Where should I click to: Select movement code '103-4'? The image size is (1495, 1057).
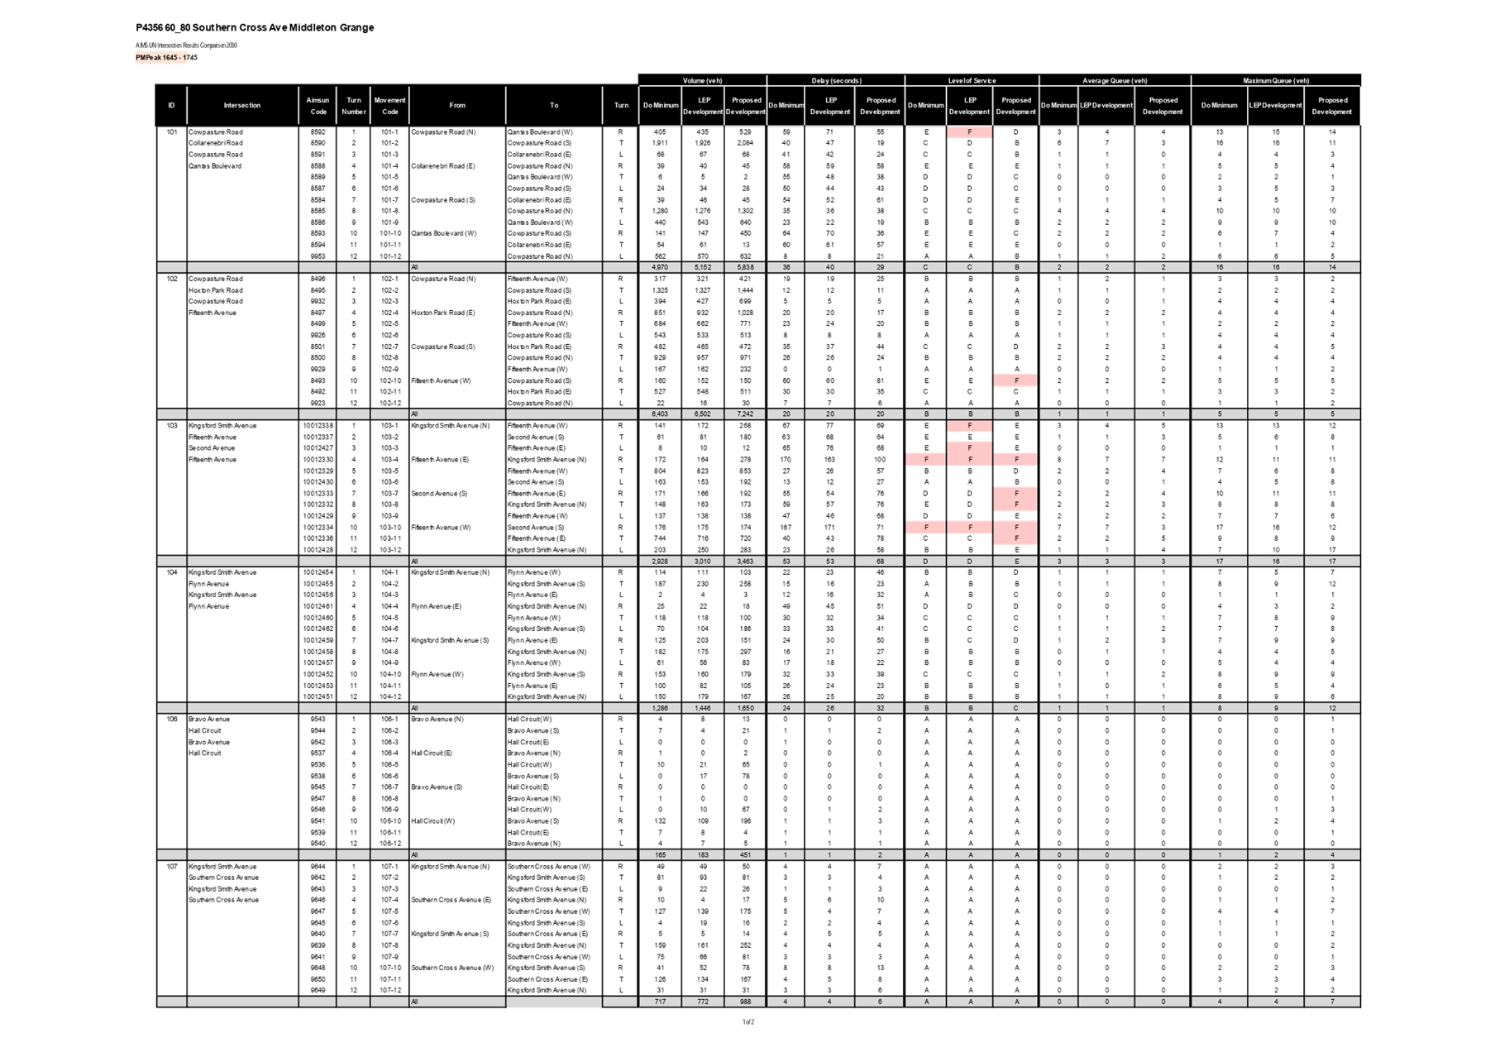(x=389, y=460)
